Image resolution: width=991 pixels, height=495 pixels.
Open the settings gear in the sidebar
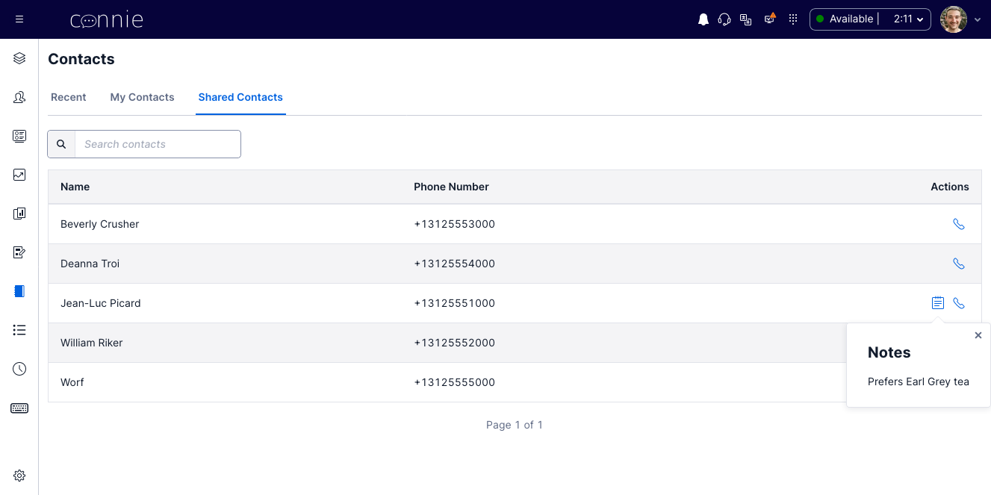[x=19, y=476]
